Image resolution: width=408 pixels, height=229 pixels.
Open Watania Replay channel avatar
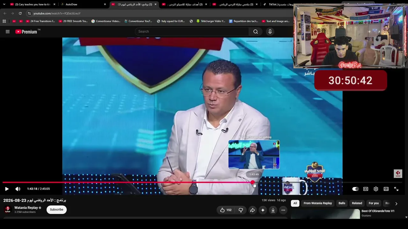[x=8, y=210]
